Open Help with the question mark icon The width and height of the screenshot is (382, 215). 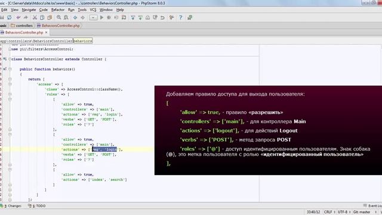(180, 17)
